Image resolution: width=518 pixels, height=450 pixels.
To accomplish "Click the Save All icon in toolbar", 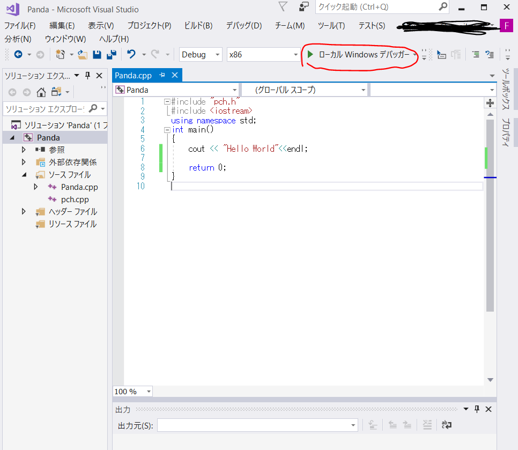I will [x=110, y=54].
